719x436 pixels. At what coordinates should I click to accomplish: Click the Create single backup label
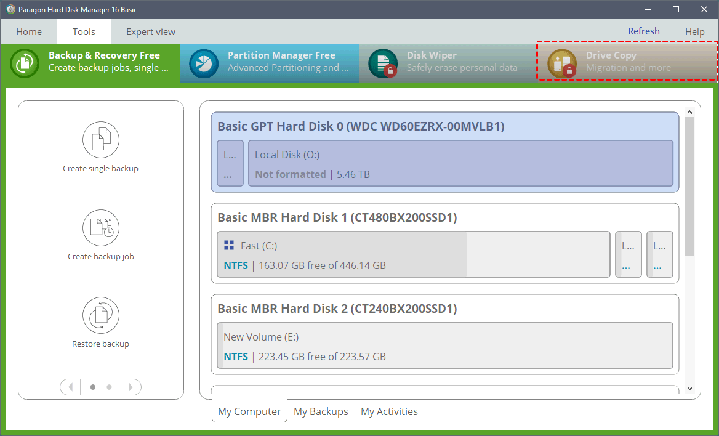coord(101,169)
